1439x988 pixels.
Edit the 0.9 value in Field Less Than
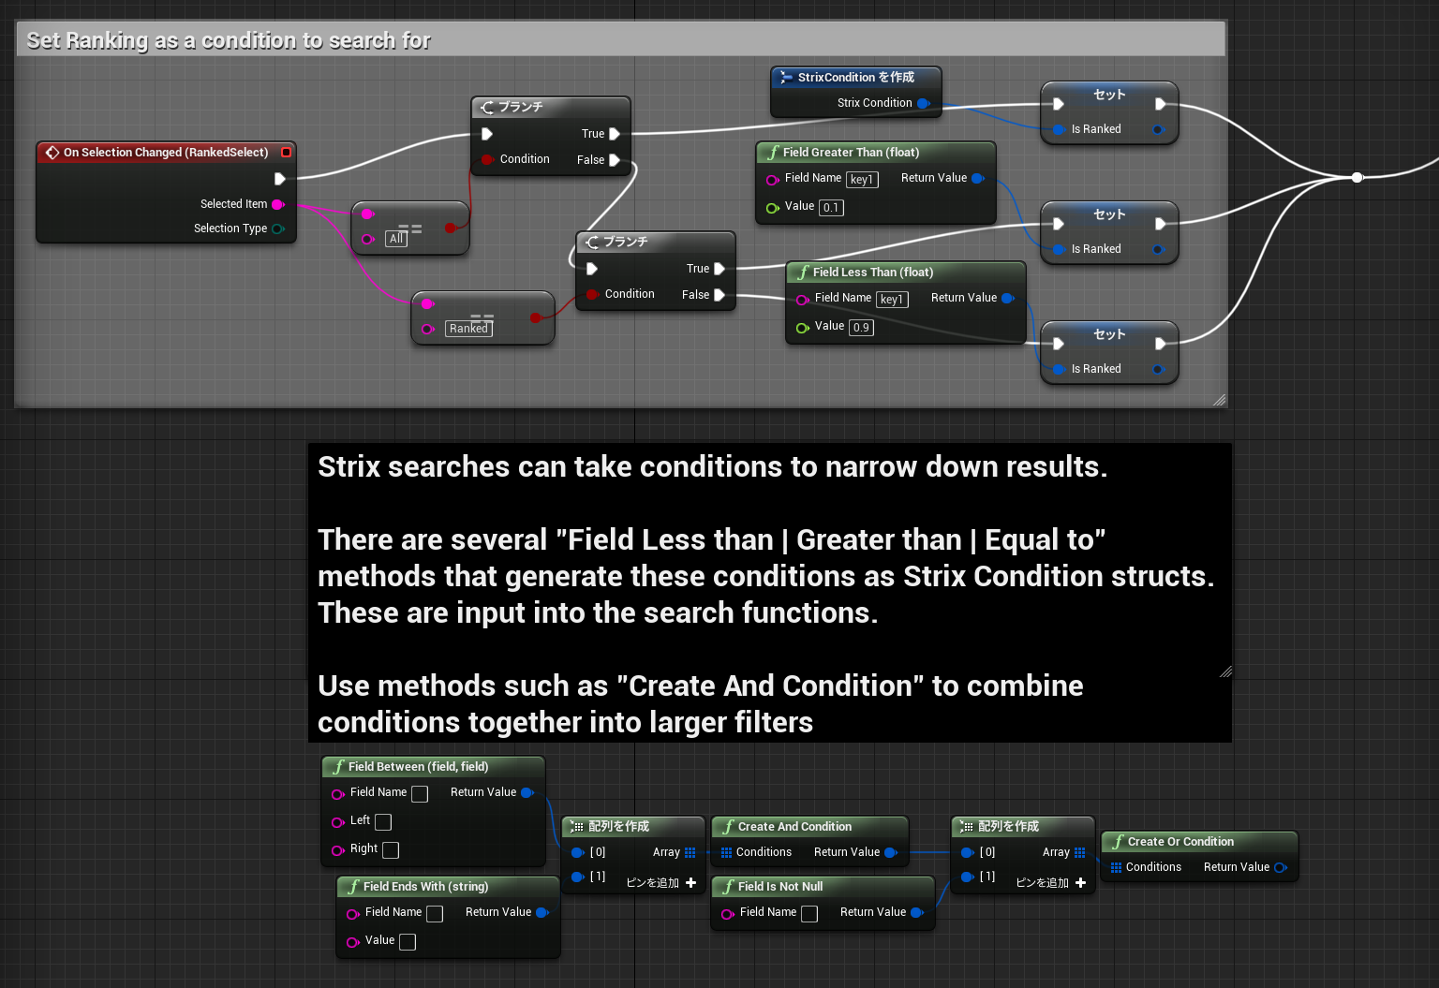[862, 328]
